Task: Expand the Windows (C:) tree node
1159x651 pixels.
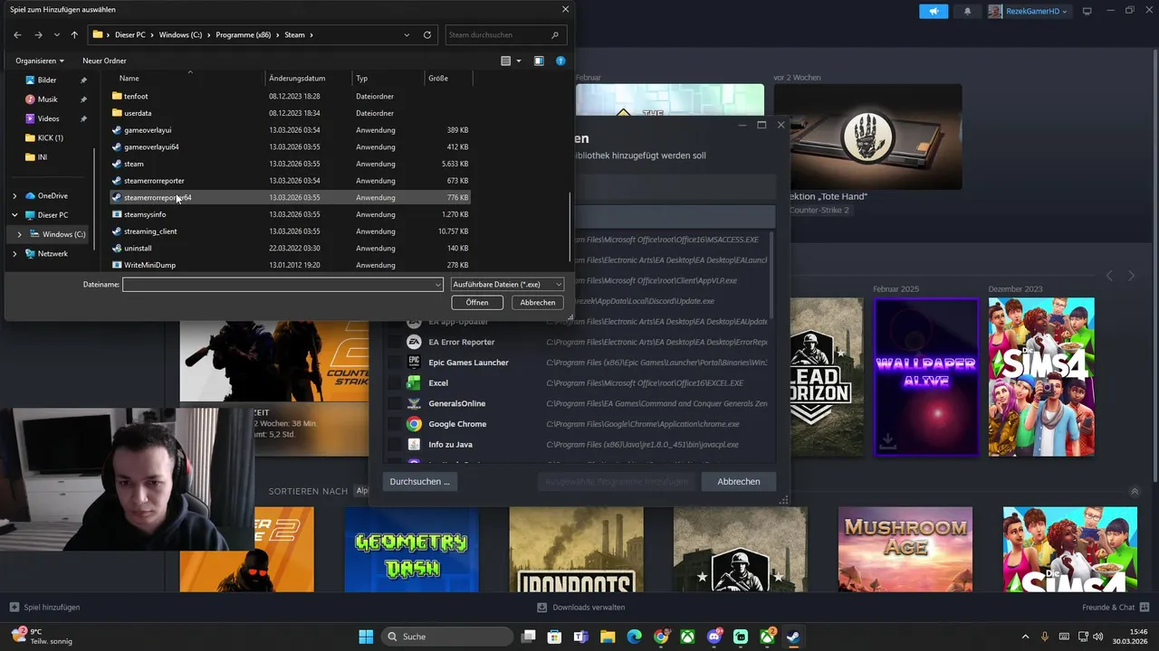Action: (x=19, y=234)
